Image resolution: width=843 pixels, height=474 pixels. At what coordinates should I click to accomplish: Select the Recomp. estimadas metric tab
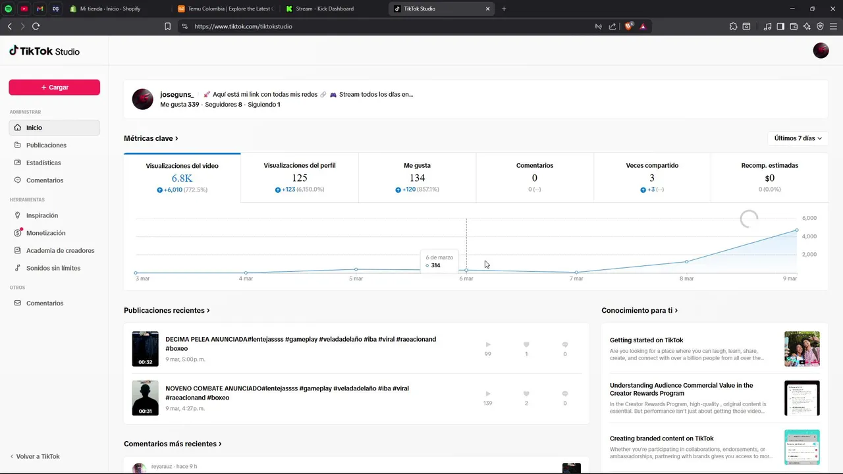pyautogui.click(x=770, y=178)
